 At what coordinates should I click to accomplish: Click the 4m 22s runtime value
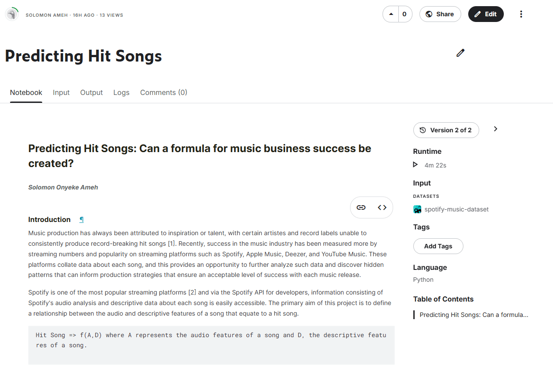point(435,165)
